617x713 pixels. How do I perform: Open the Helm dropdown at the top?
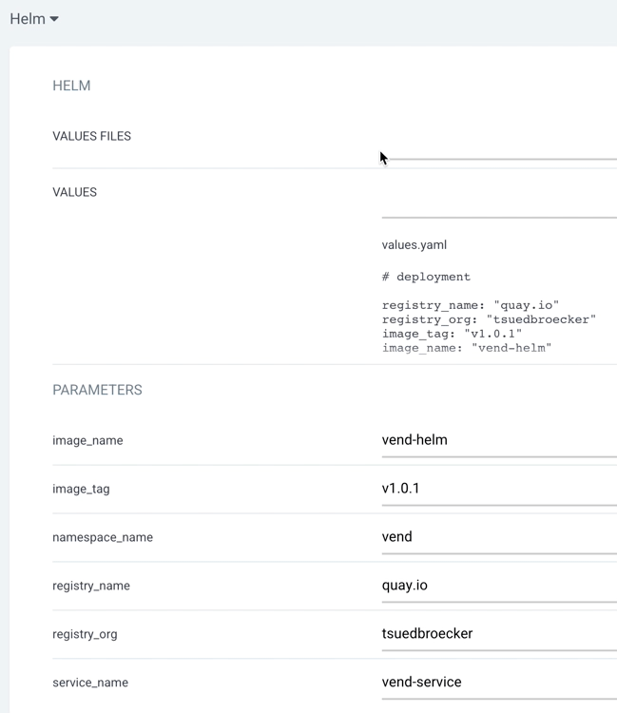click(34, 19)
